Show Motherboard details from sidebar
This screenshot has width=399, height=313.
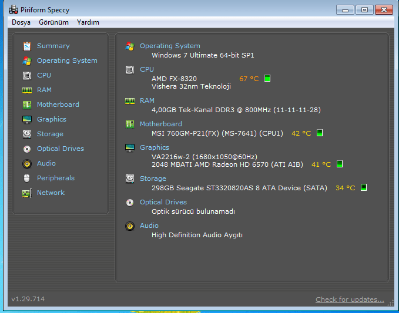pos(58,105)
